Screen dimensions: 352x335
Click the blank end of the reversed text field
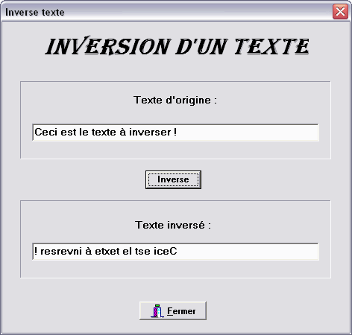tap(248, 252)
